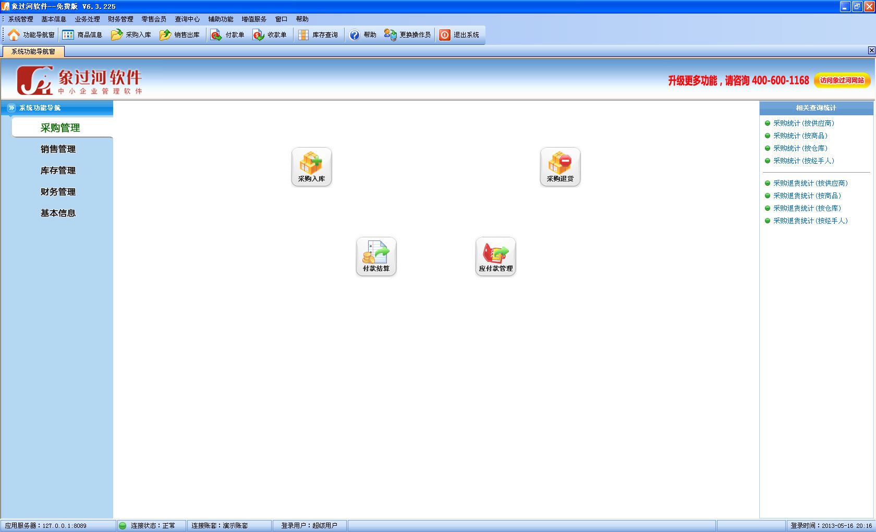Open the large 采购入库 navigation icon
Image resolution: width=876 pixels, height=532 pixels.
pyautogui.click(x=311, y=167)
